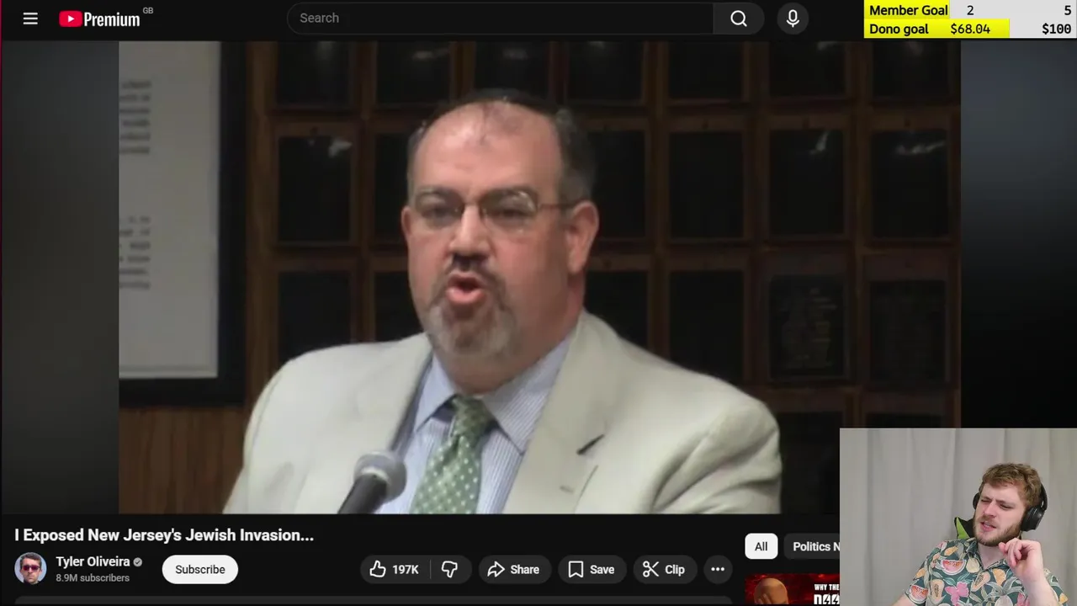Viewport: 1077px width, 606px height.
Task: Share the video
Action: (x=513, y=570)
